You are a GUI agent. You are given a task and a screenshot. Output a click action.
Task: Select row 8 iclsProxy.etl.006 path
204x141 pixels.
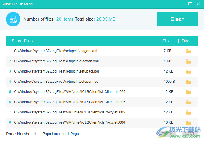(x=70, y=122)
